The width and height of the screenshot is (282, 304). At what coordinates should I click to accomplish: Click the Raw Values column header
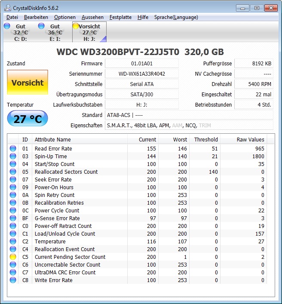(x=244, y=139)
